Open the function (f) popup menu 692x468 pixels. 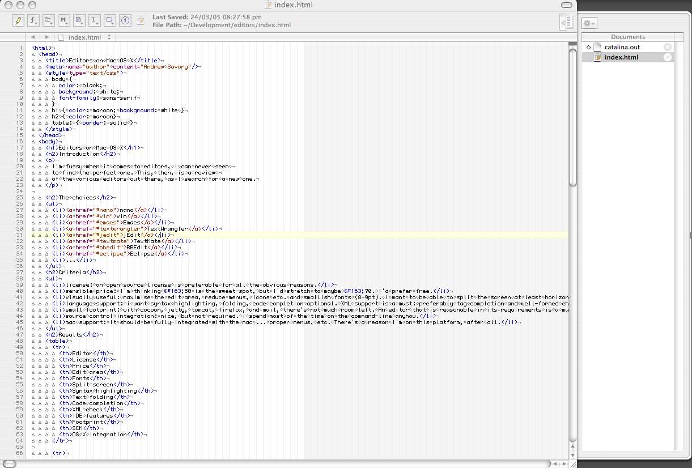(x=33, y=21)
